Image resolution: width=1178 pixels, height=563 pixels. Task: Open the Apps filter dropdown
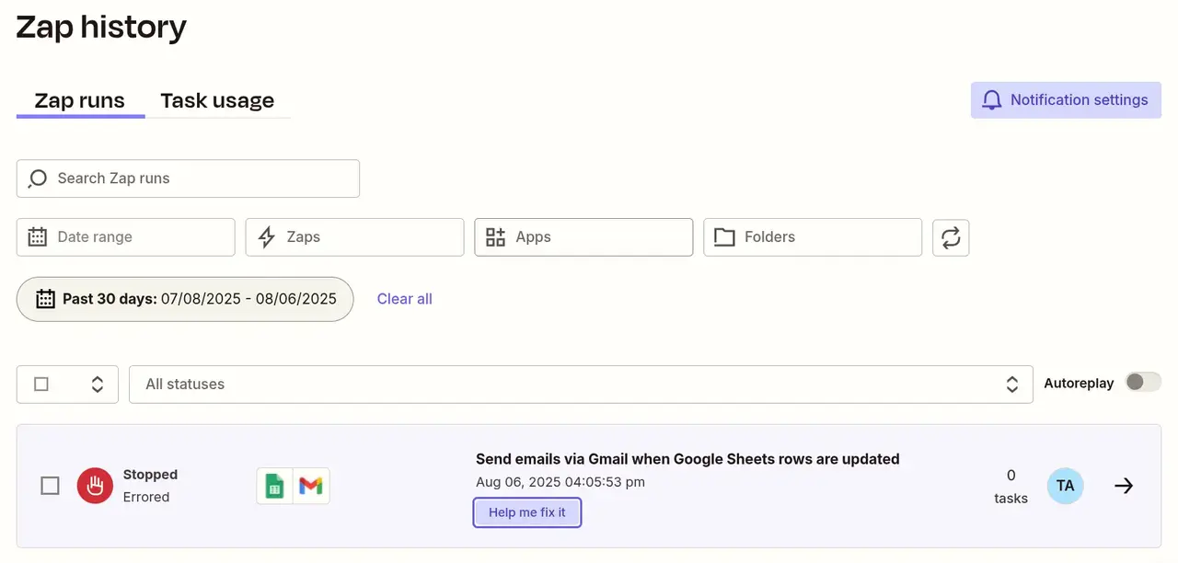pos(583,237)
